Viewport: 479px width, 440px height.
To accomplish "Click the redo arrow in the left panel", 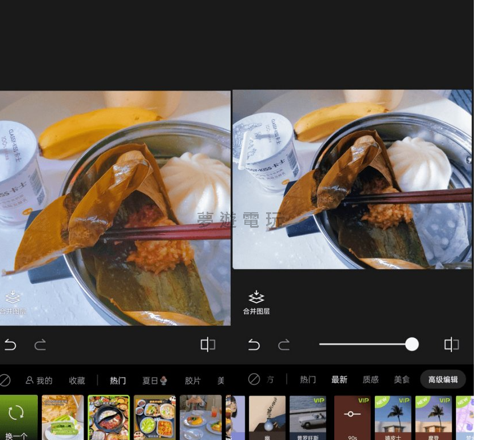I will pyautogui.click(x=40, y=344).
